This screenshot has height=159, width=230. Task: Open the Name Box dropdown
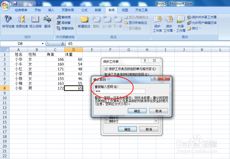tap(42, 43)
